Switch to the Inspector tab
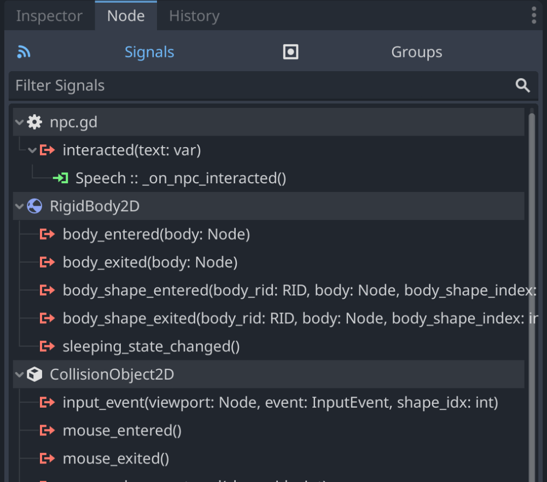 click(49, 16)
